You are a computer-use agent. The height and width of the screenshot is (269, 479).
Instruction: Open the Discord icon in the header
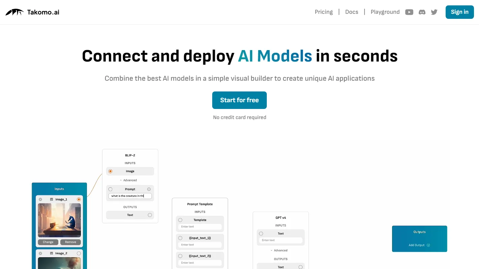[x=422, y=12]
